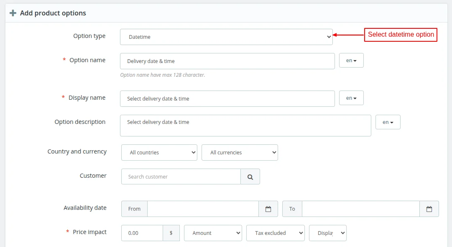This screenshot has width=452, height=247.
Task: Click the magnifying glass to search customers
Action: point(250,176)
